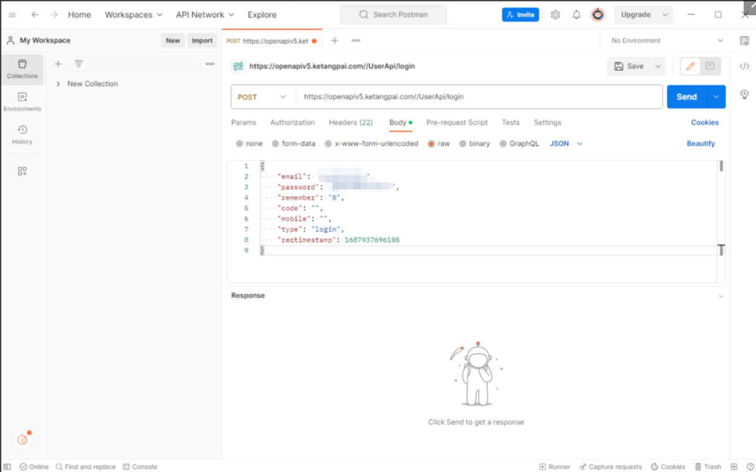Open notifications bell icon
This screenshot has width=756, height=472.
pyautogui.click(x=577, y=15)
